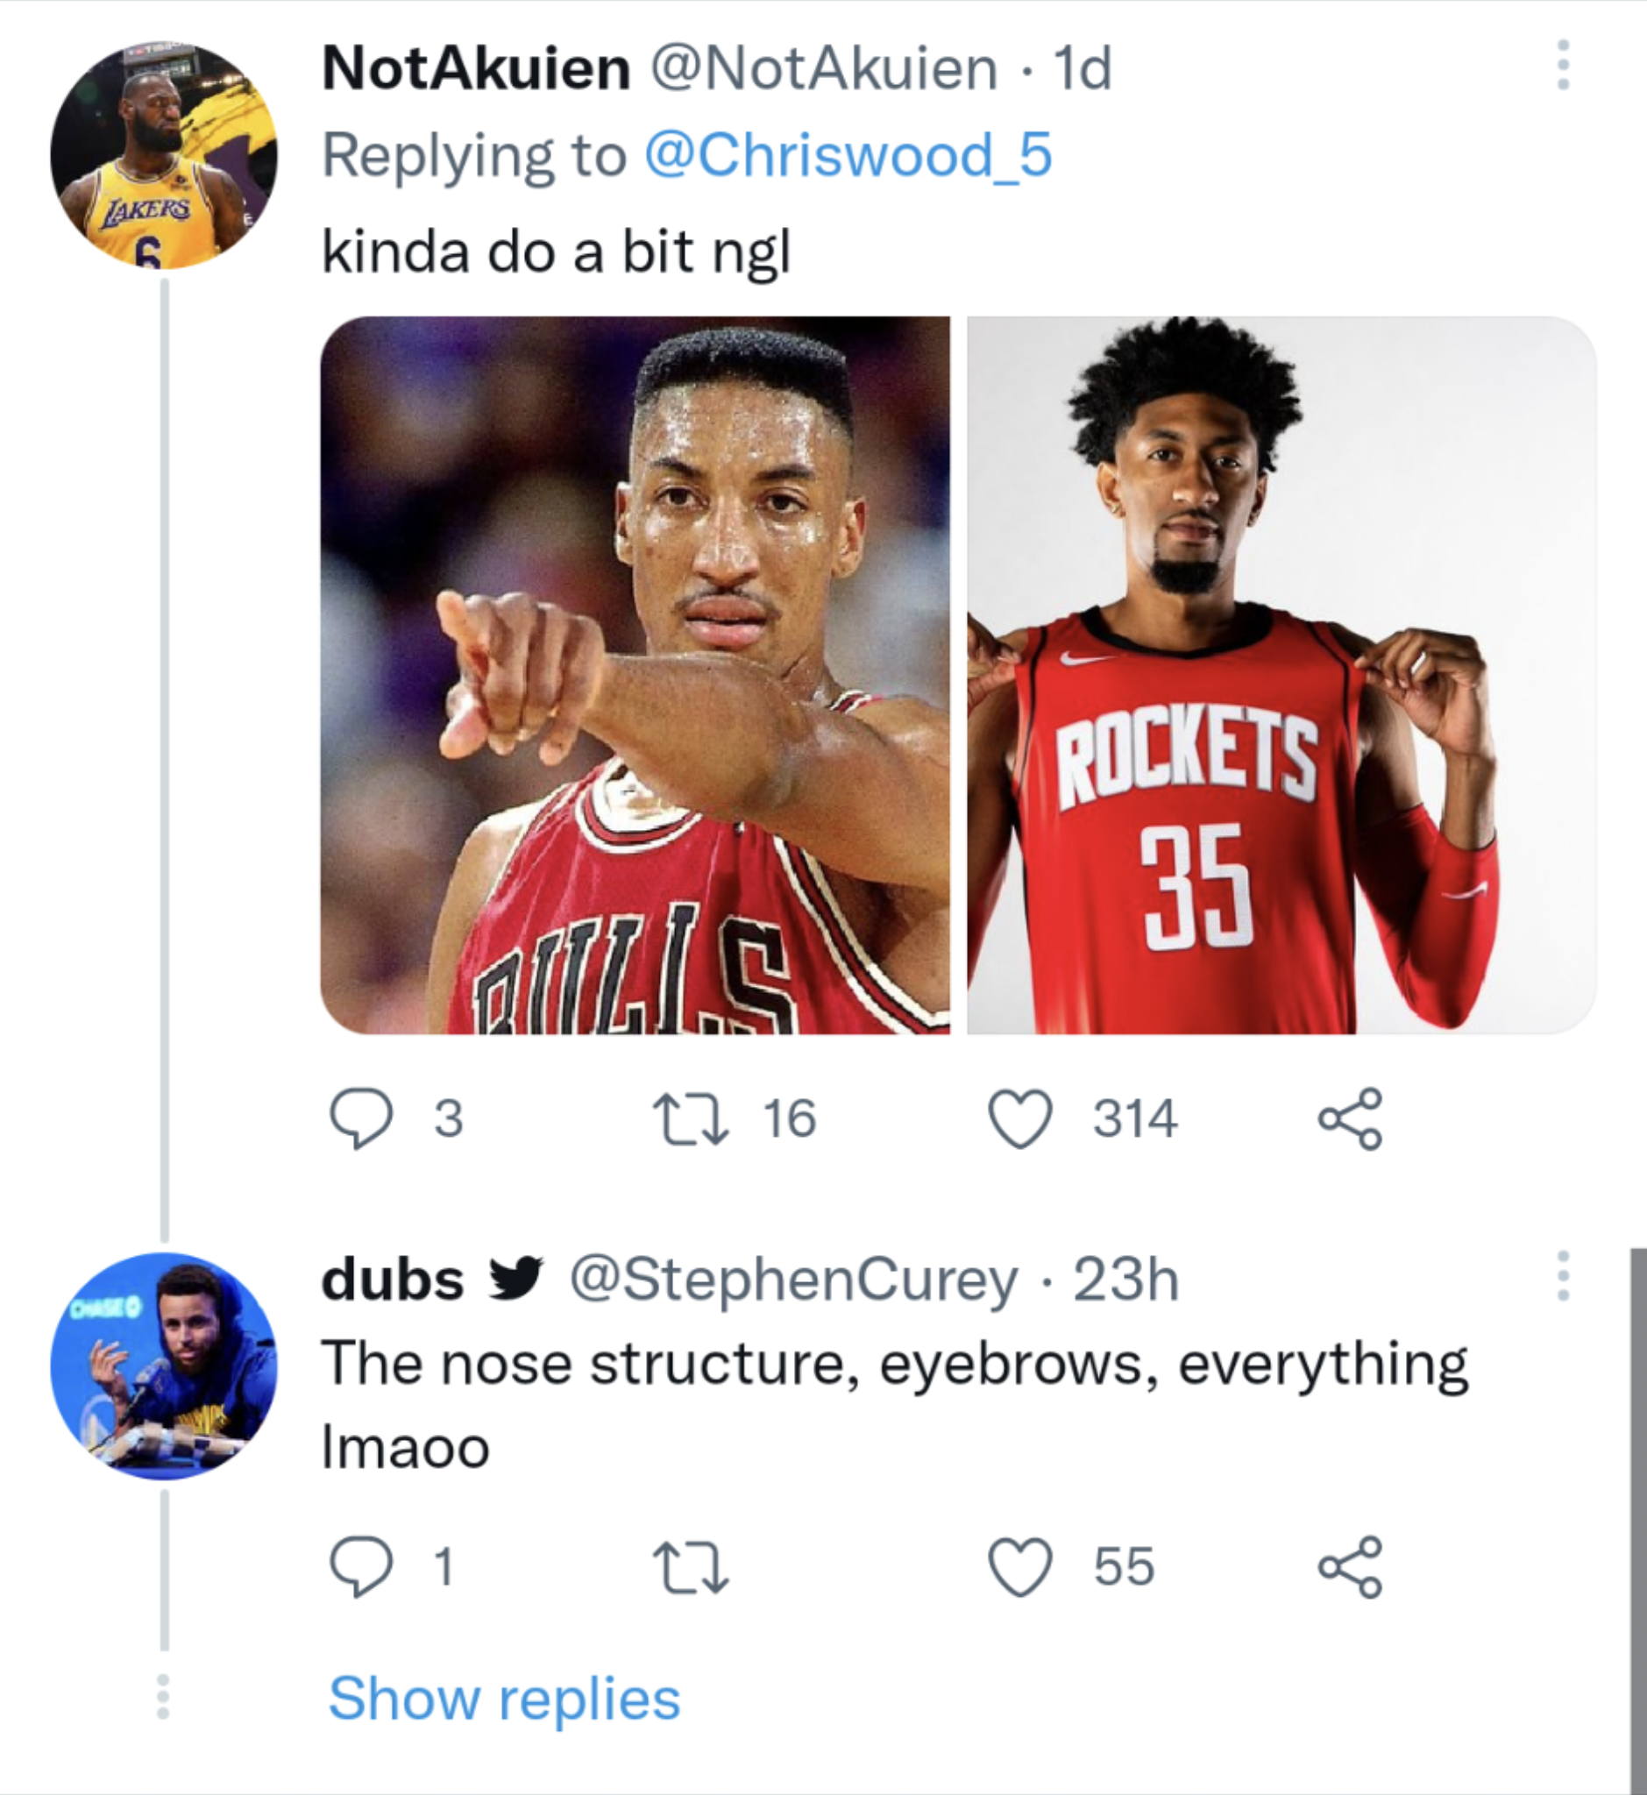Reply to NotAkuien's tweet
This screenshot has width=1647, height=1795.
(361, 1118)
